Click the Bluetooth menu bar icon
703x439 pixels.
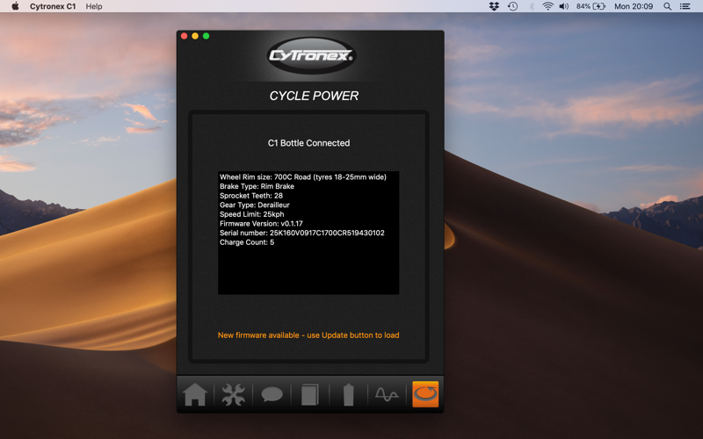532,6
